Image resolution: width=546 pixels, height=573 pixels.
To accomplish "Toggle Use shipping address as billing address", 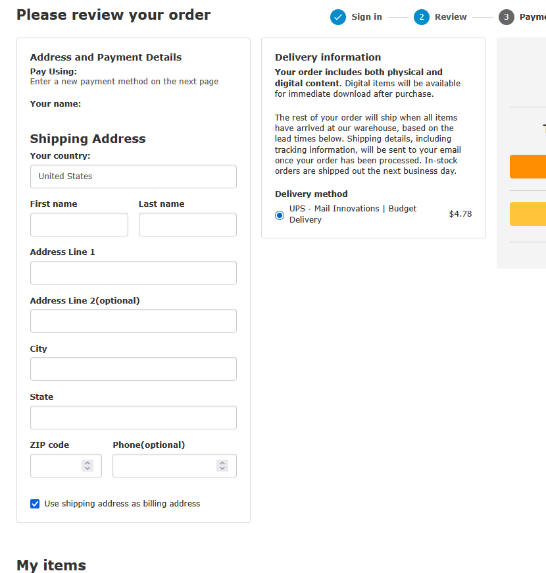I will click(35, 504).
